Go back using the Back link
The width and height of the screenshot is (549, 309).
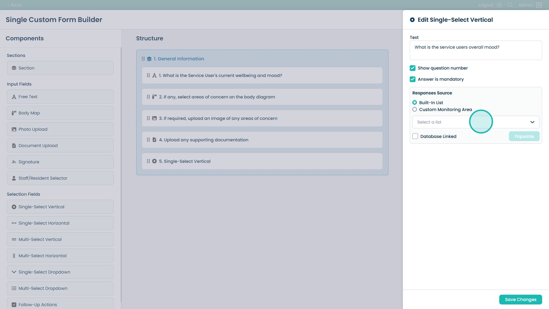coord(14,5)
